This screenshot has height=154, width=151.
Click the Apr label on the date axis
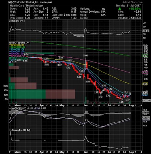click(42, 105)
